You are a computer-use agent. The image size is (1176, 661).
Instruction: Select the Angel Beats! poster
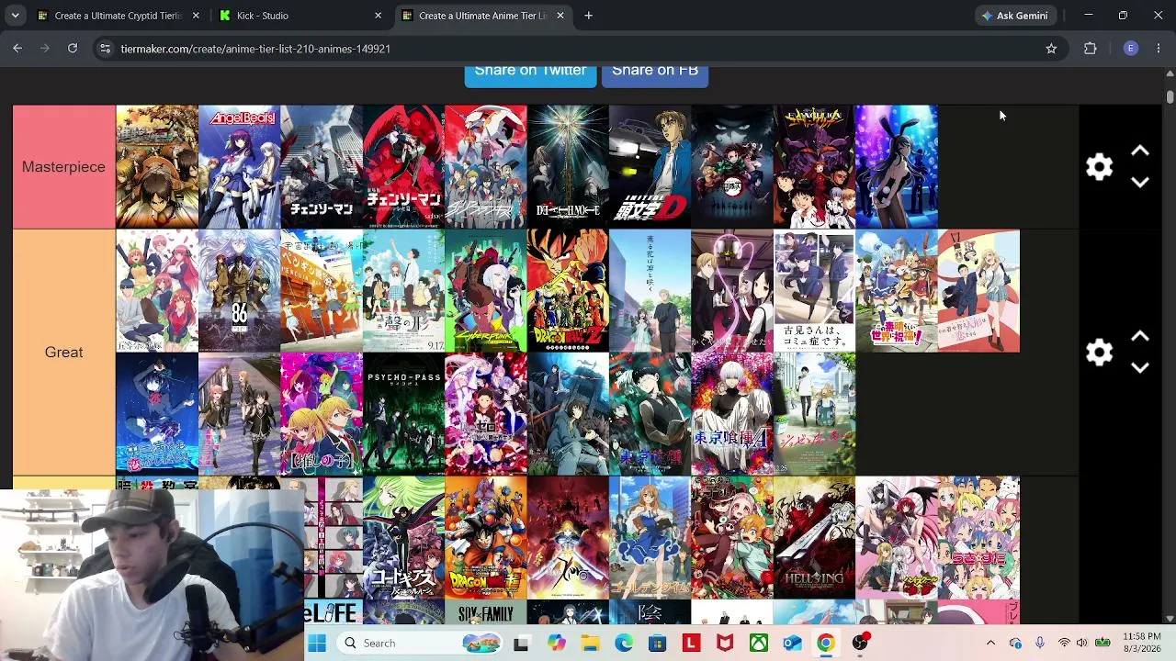(x=239, y=167)
